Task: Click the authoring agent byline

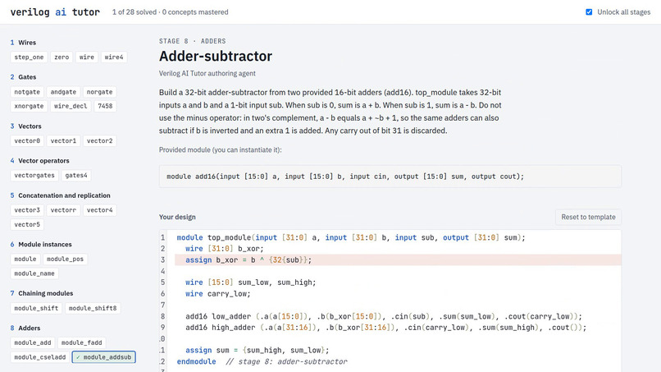Action: (x=207, y=73)
